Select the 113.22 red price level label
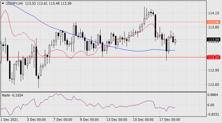Image resolution: width=222 pixels, height=123 pixels. (213, 57)
